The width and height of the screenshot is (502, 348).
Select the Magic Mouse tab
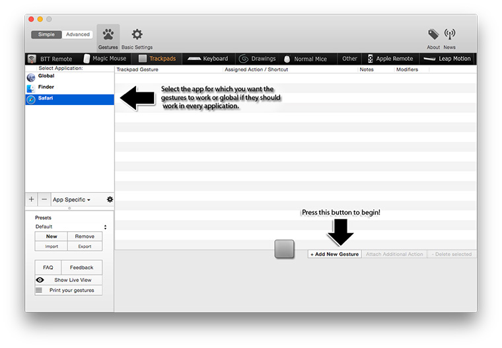pyautogui.click(x=104, y=59)
